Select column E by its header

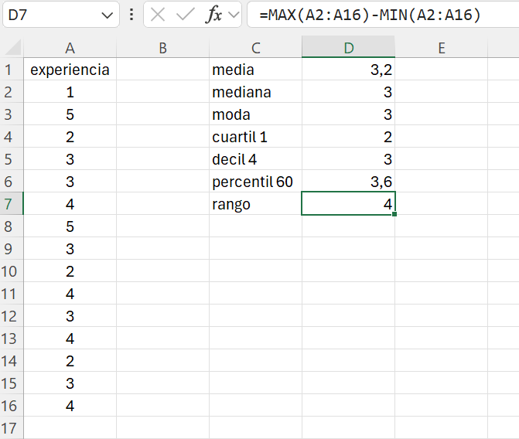point(441,48)
